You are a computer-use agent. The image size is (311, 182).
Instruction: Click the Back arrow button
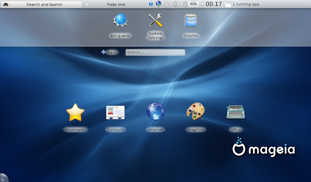[x=109, y=52]
